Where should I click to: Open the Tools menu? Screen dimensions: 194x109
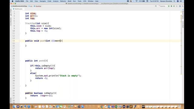click(x=79, y=1)
